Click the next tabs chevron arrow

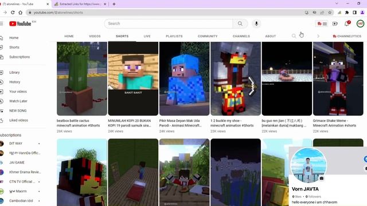318,36
